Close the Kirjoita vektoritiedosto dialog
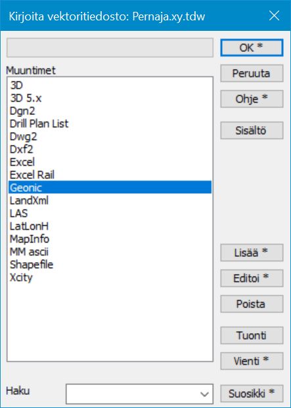Viewport: 291px width, 408px height. 274,16
